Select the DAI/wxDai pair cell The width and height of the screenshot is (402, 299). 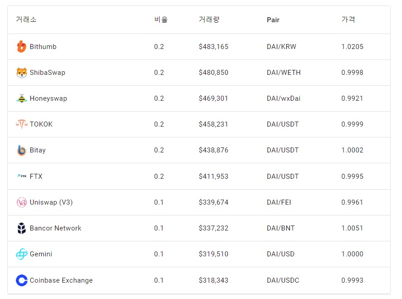pos(284,98)
